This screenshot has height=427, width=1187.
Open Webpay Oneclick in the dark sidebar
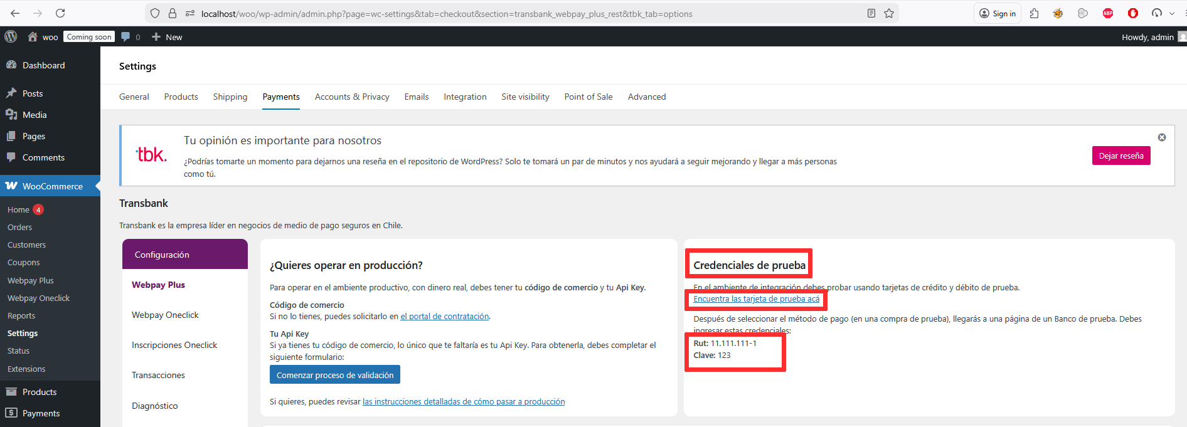(x=38, y=298)
